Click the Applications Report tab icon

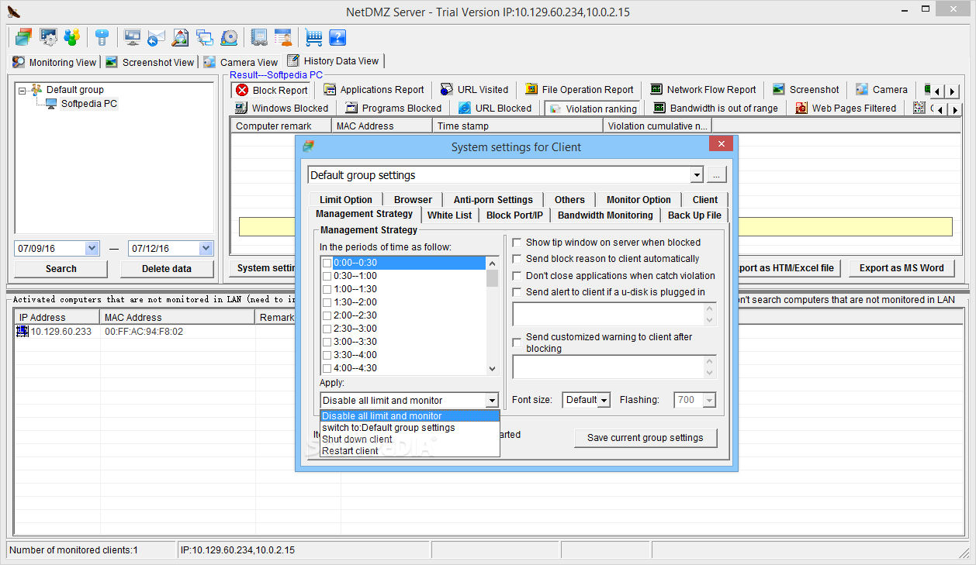[x=330, y=90]
